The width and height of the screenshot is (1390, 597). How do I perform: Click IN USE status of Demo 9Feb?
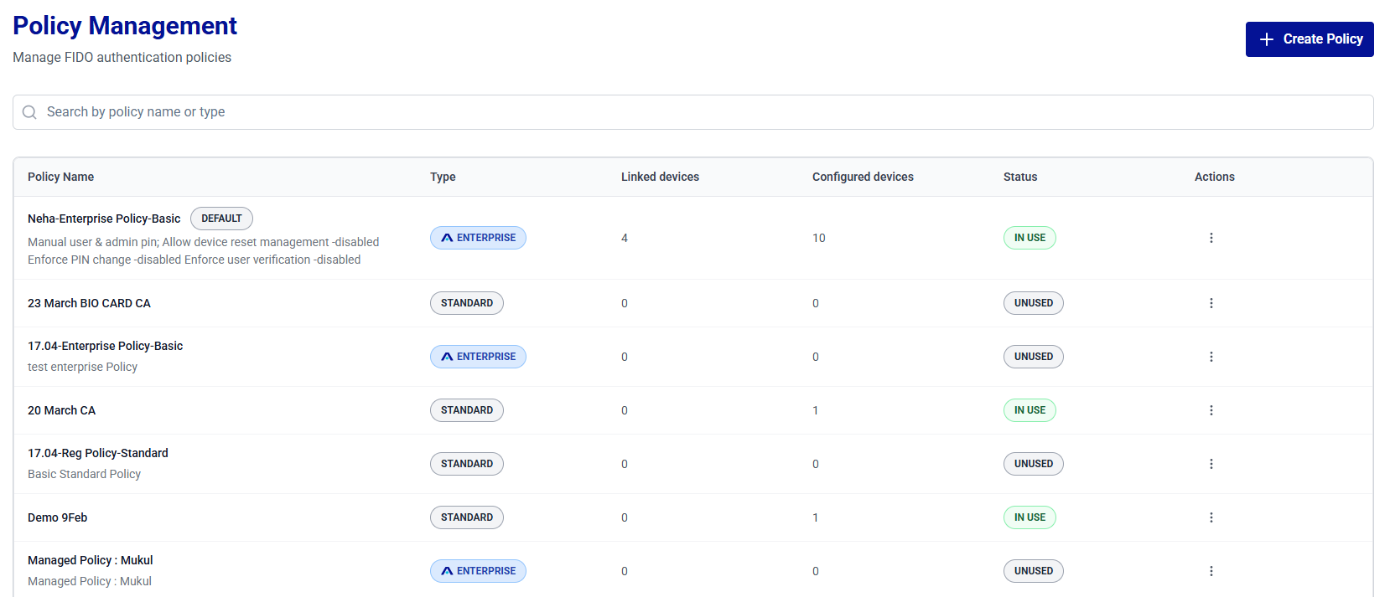(1030, 517)
